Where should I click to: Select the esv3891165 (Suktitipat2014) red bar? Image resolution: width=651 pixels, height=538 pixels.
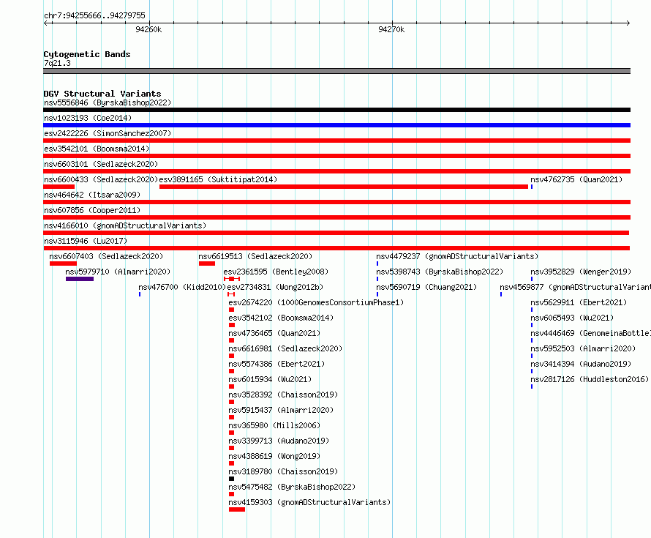[x=343, y=187]
